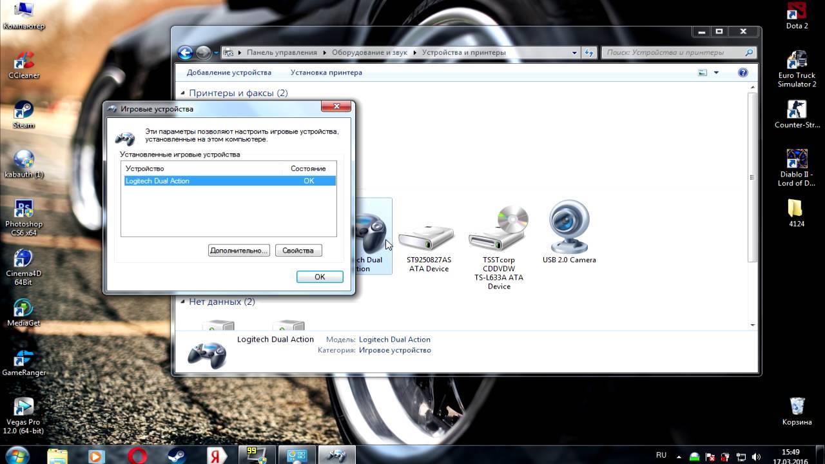This screenshot has height=464, width=825.
Task: Open Yandex from the taskbar
Action: pos(216,456)
